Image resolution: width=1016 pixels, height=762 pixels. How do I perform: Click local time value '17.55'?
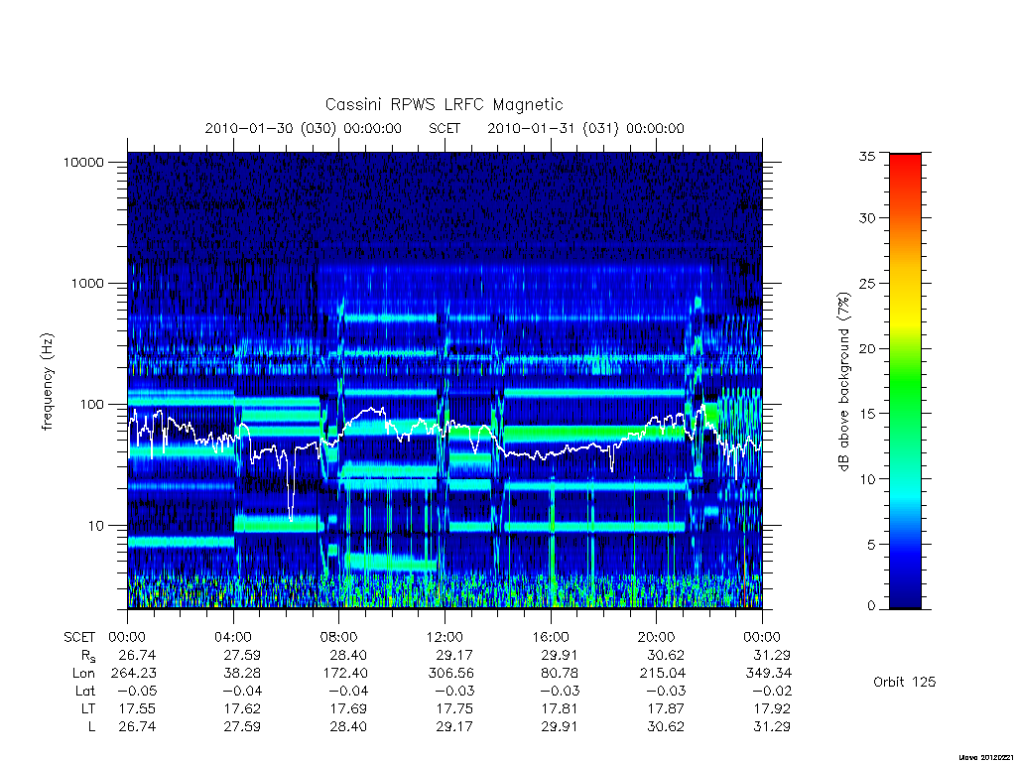137,708
